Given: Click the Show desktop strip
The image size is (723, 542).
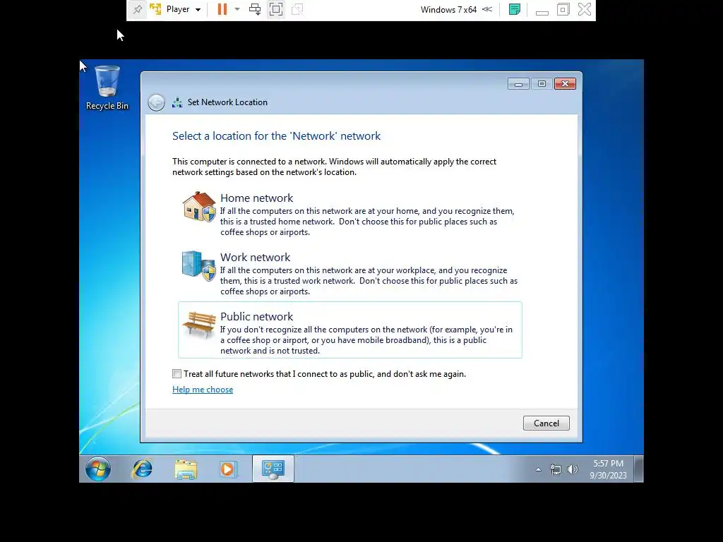Looking at the screenshot, I should tap(638, 469).
